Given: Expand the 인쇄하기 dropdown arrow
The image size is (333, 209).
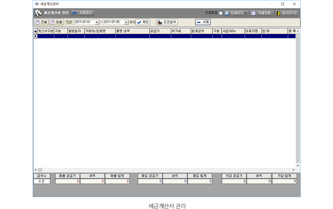Looking at the screenshot, I should [246, 13].
